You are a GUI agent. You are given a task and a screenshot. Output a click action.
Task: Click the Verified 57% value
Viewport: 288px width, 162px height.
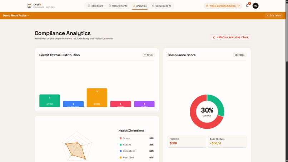point(152,157)
